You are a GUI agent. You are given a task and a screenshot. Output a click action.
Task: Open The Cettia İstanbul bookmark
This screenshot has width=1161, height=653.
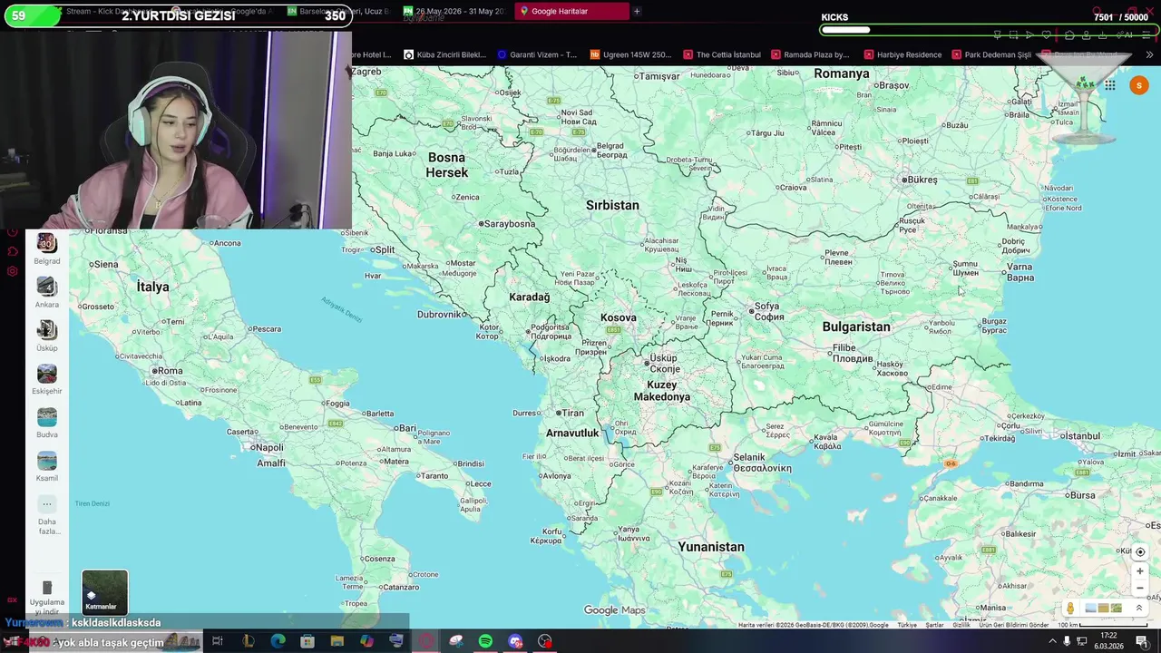pos(721,54)
